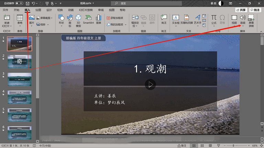
Task: Switch to Slide Sorter view
Action: pos(202,146)
